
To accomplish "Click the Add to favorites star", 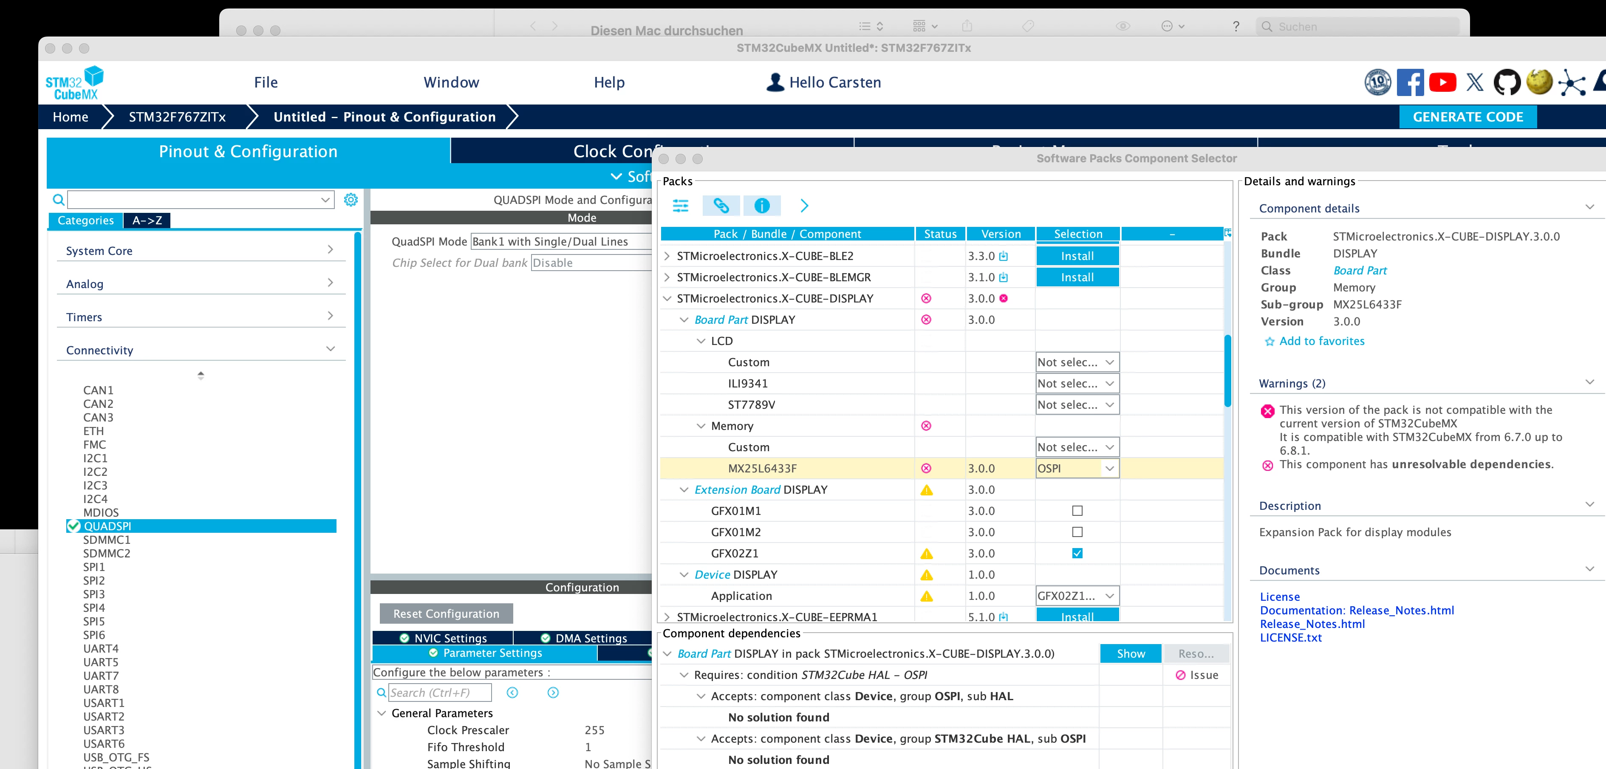I will [1269, 342].
